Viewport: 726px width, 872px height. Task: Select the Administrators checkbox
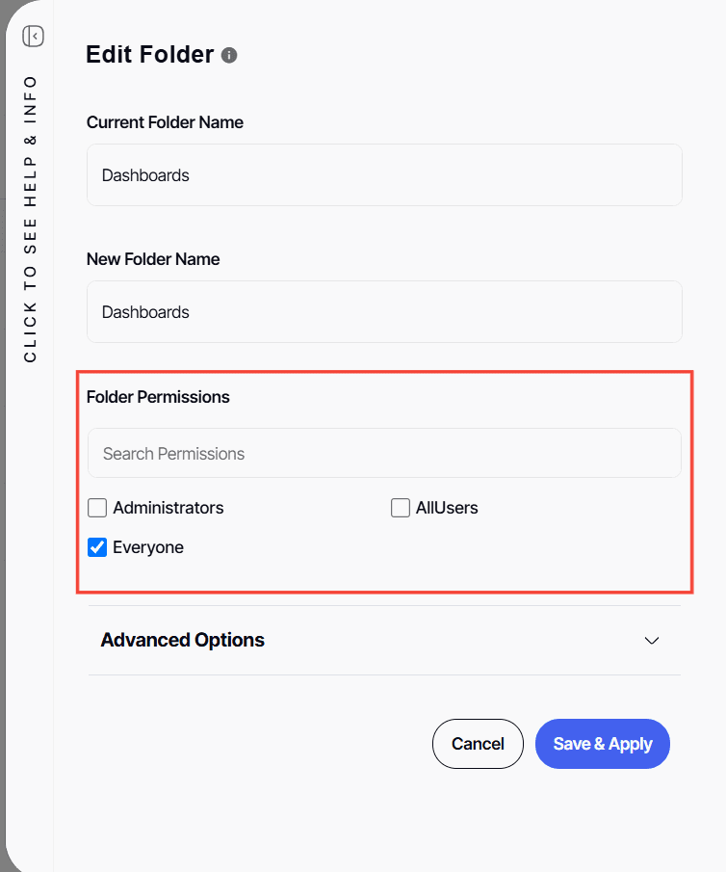pos(97,507)
